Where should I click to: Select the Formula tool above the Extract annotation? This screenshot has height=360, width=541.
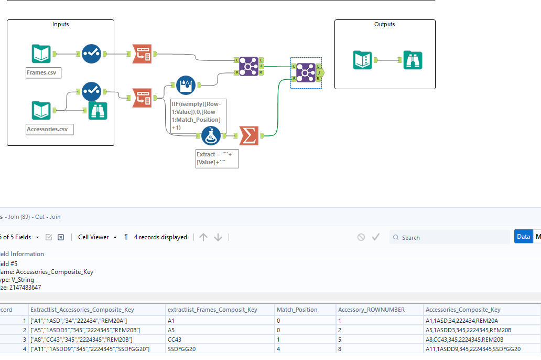point(211,136)
